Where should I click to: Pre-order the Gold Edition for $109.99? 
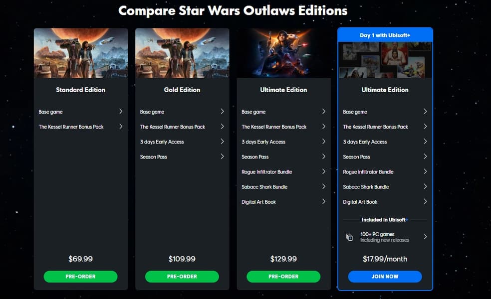point(182,277)
